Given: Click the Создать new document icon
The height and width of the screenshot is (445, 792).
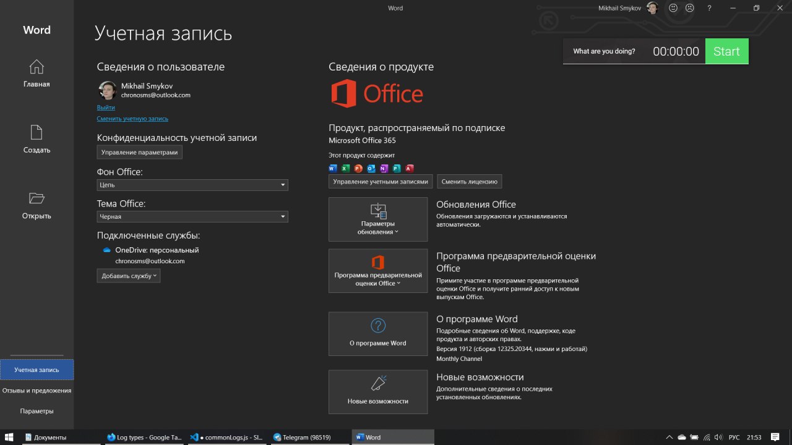Looking at the screenshot, I should click(x=37, y=132).
